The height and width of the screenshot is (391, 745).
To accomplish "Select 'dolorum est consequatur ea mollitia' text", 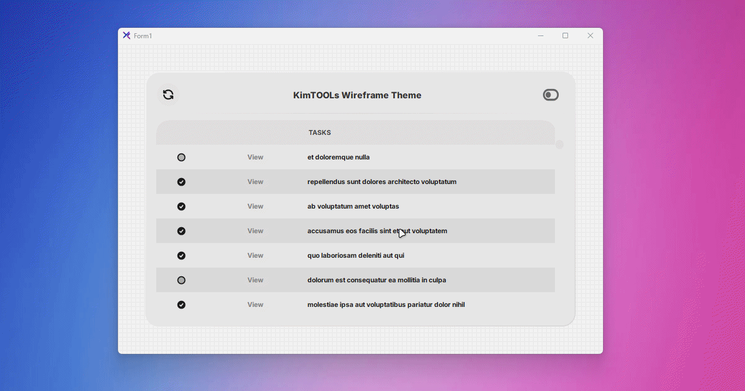I will pos(377,280).
